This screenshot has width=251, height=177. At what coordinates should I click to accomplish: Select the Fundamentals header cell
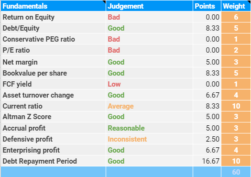53,6
